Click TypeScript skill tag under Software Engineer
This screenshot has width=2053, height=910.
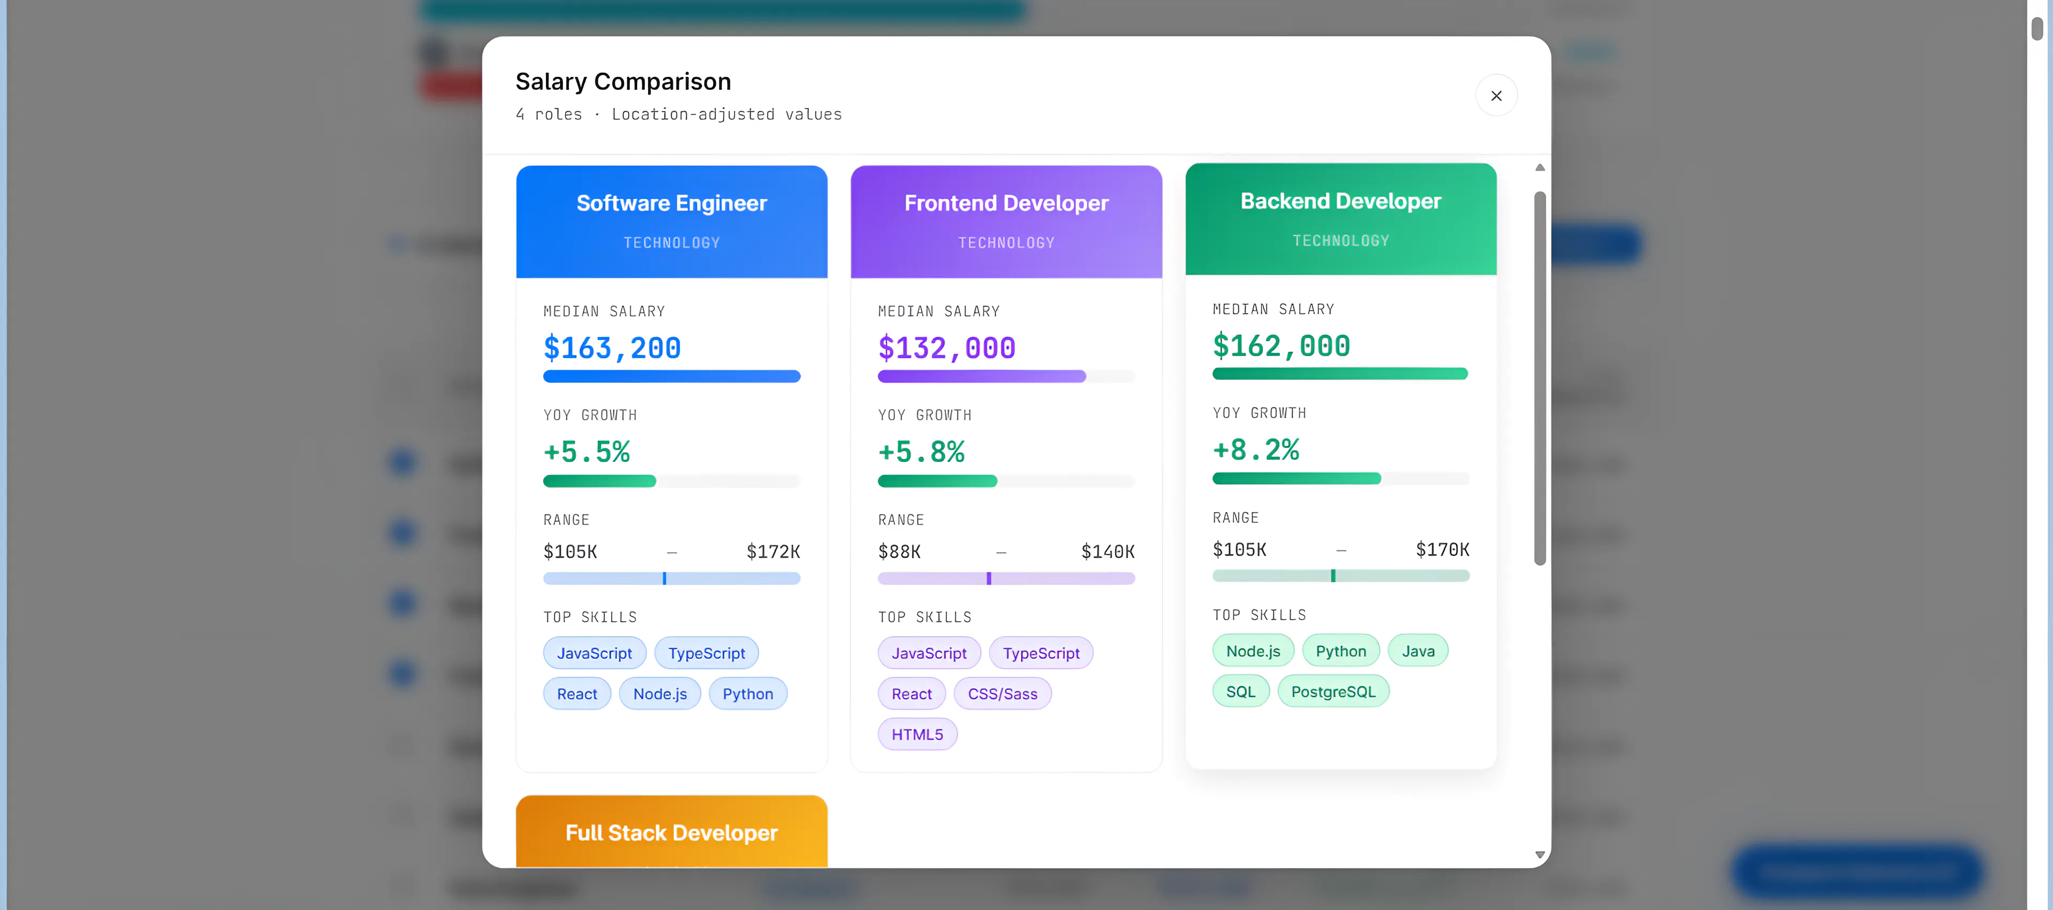tap(706, 653)
